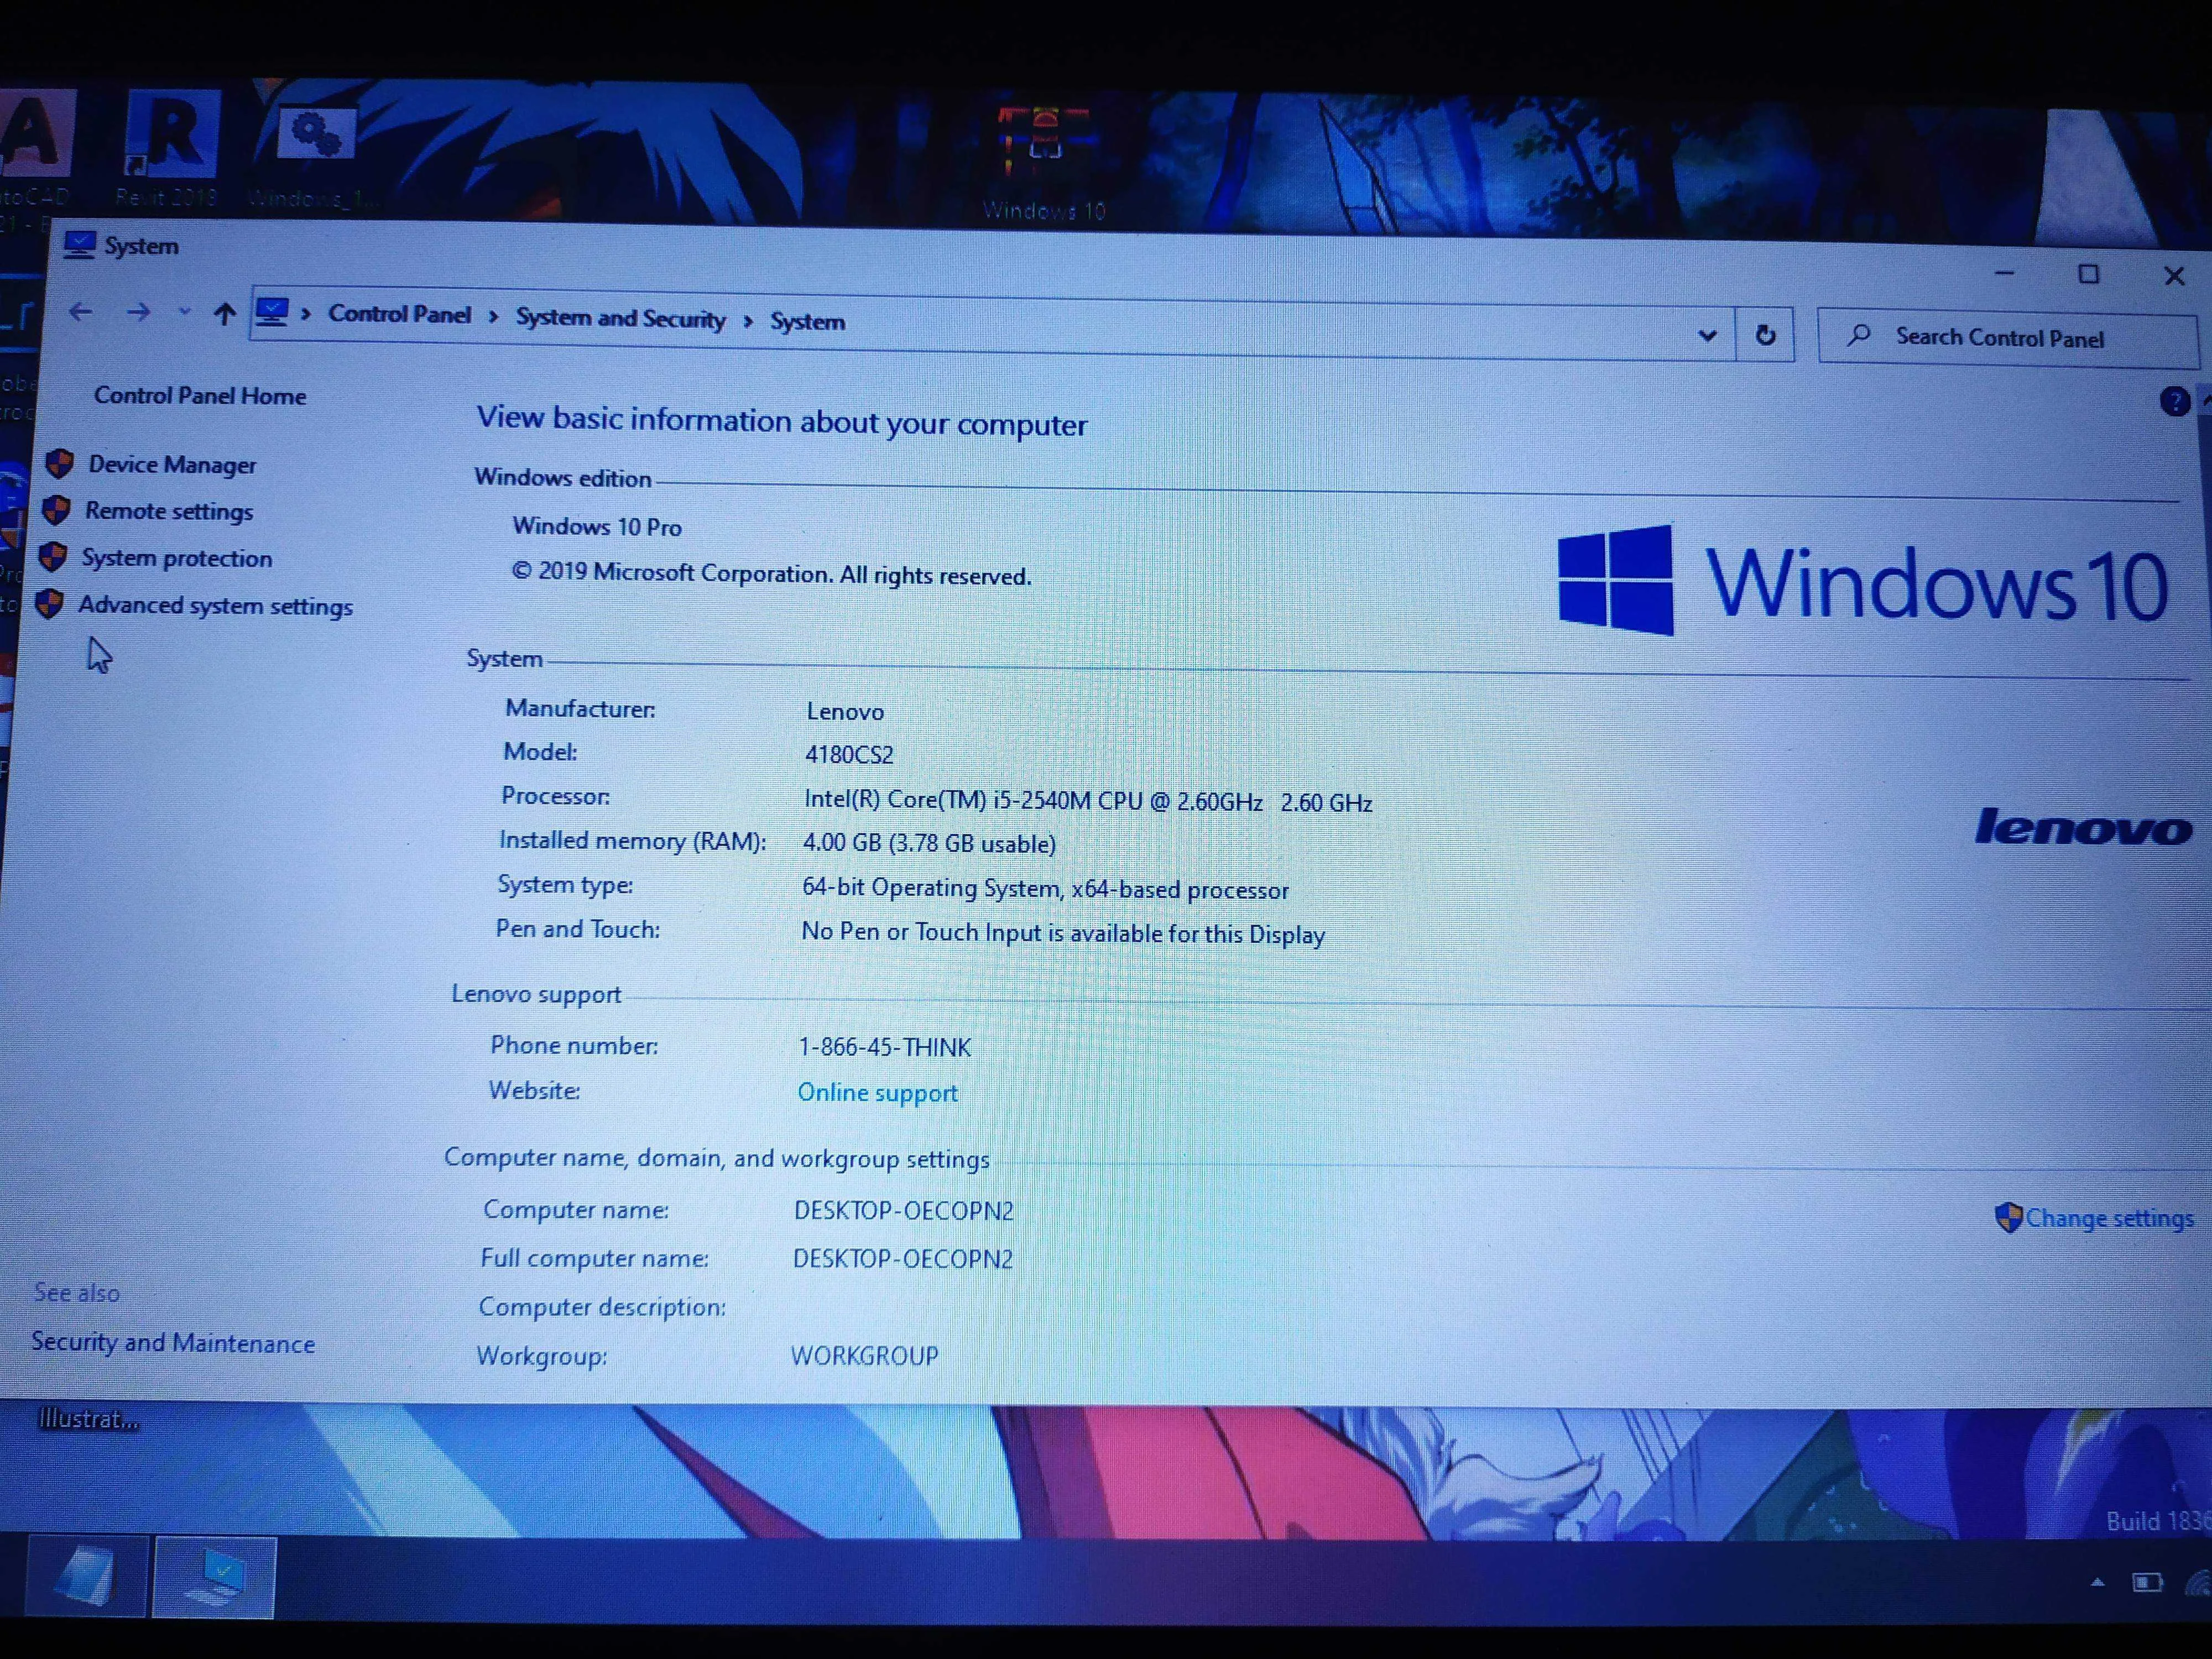Click the System window title icon

79,244
